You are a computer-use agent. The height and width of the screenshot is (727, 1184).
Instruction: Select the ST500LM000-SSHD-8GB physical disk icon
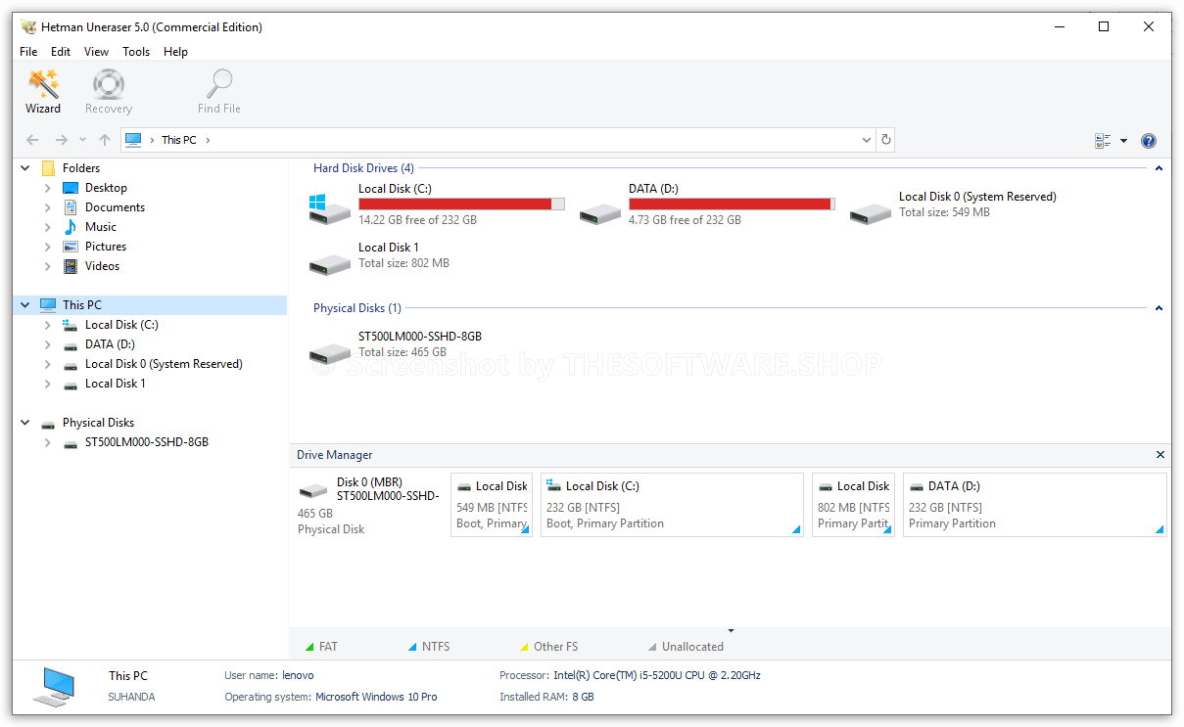[329, 351]
